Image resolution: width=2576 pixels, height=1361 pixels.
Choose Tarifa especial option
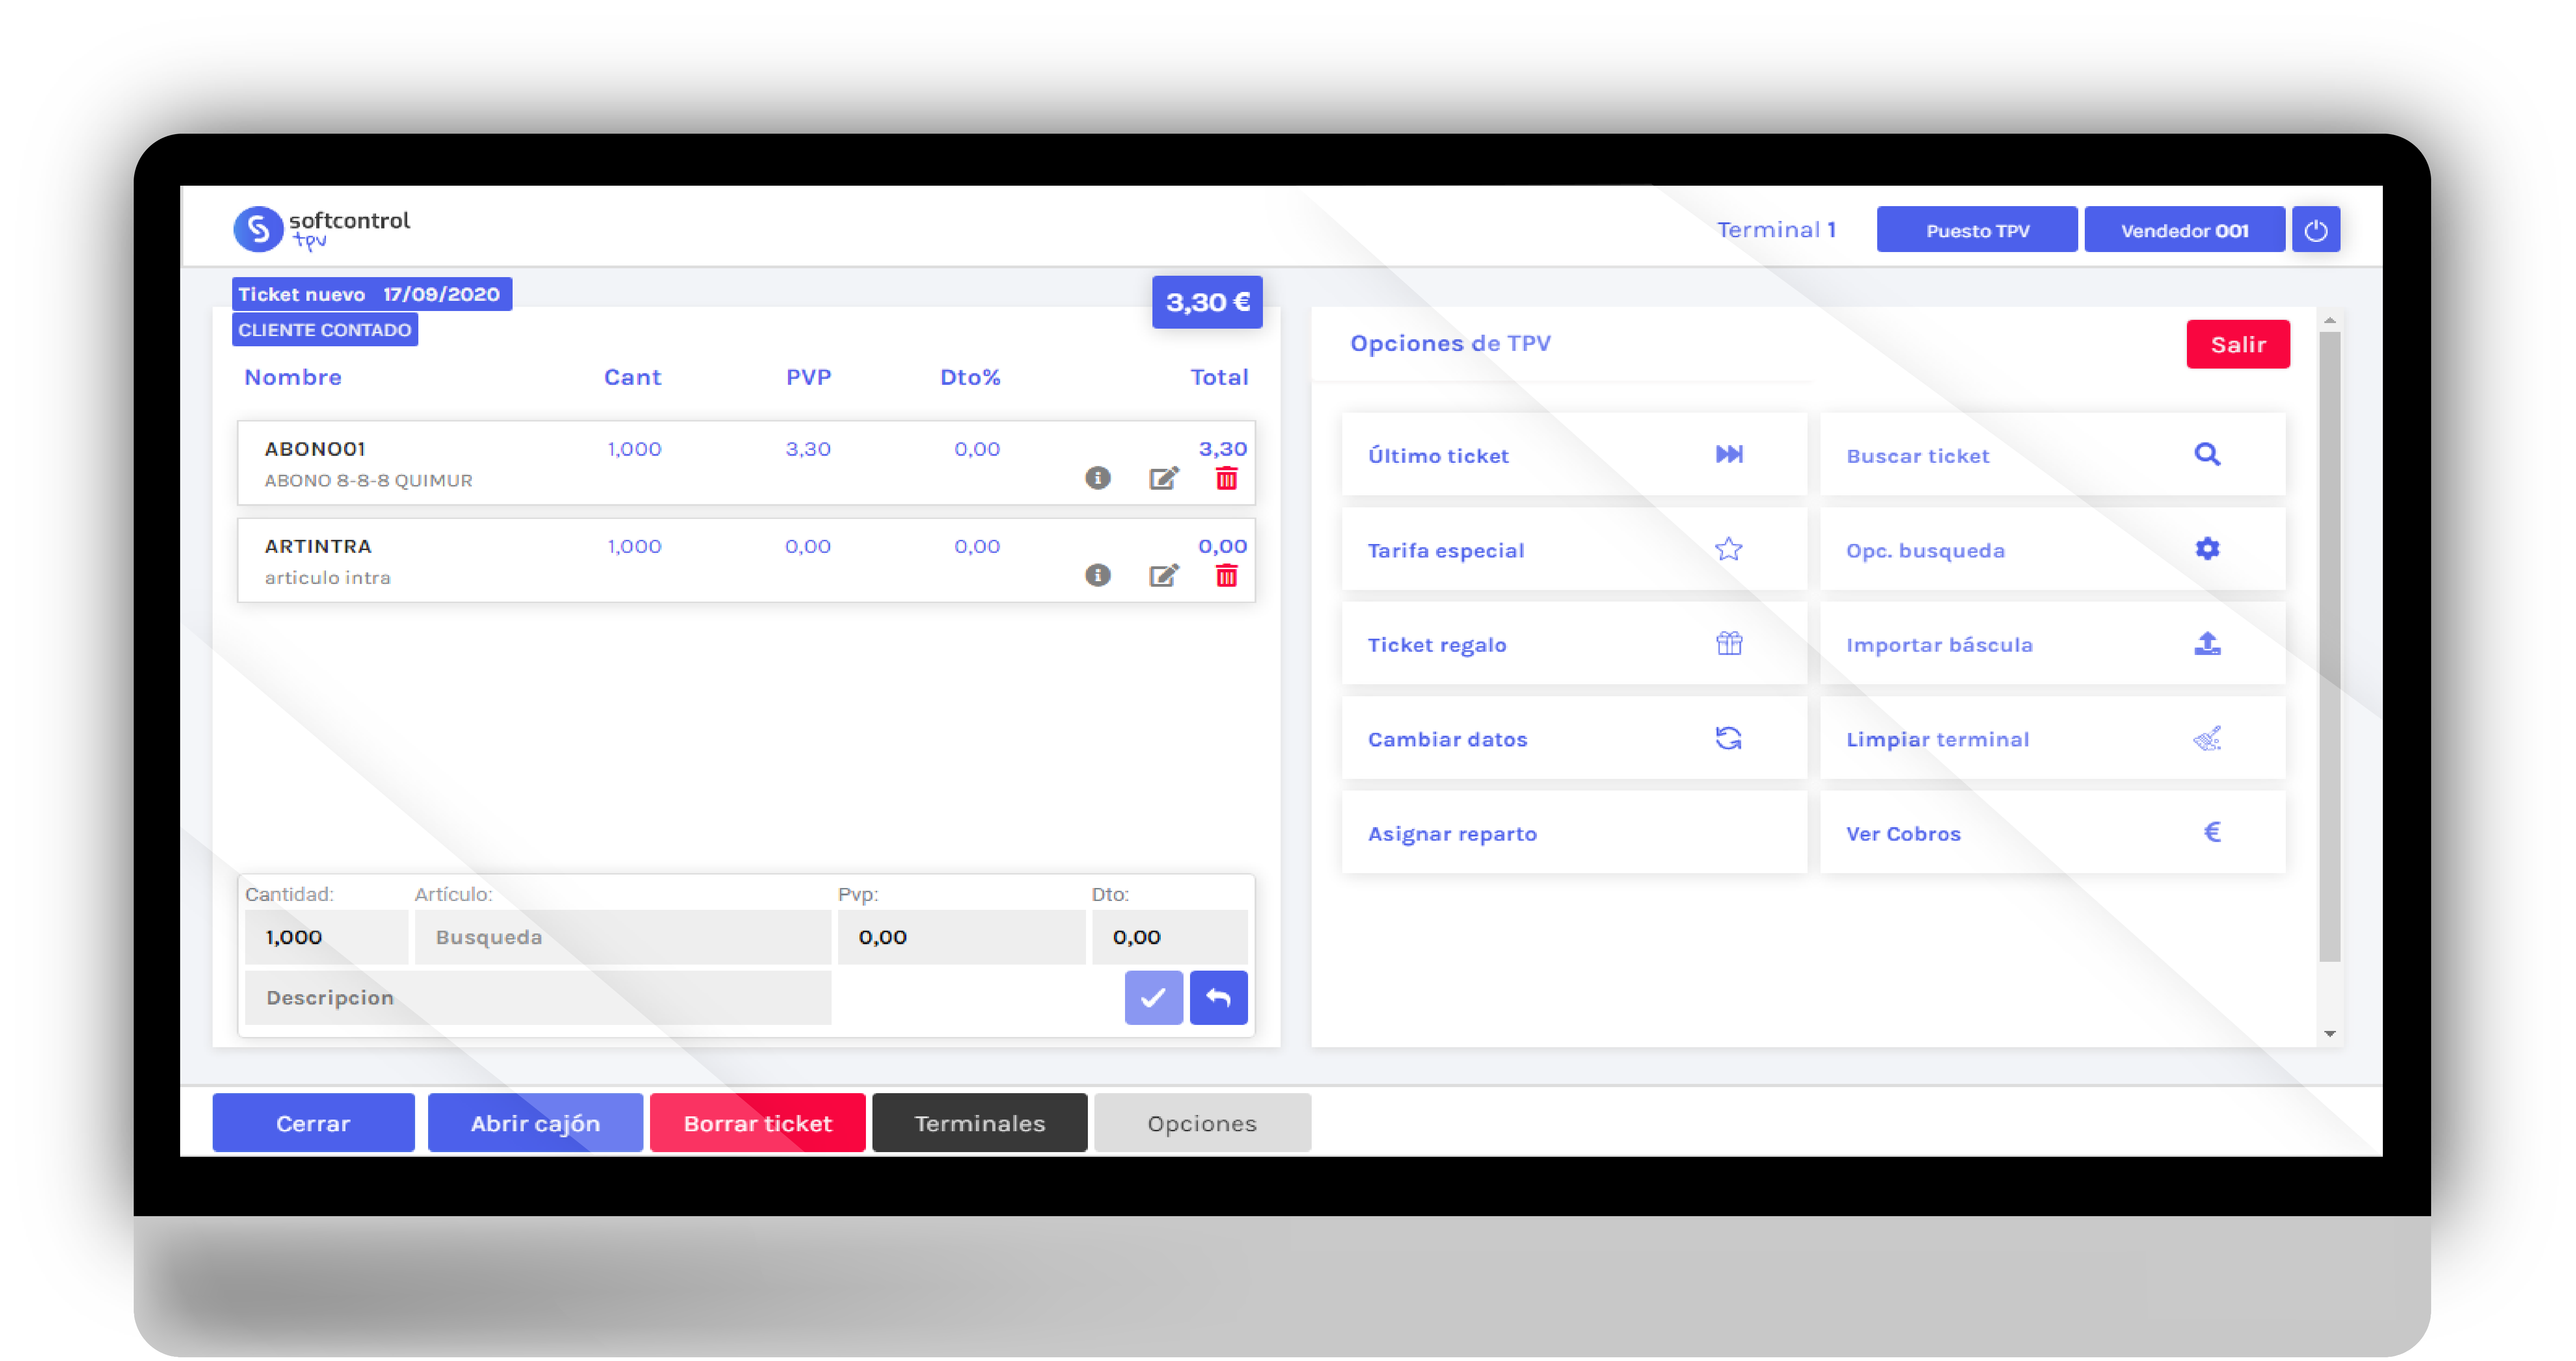coord(1574,550)
